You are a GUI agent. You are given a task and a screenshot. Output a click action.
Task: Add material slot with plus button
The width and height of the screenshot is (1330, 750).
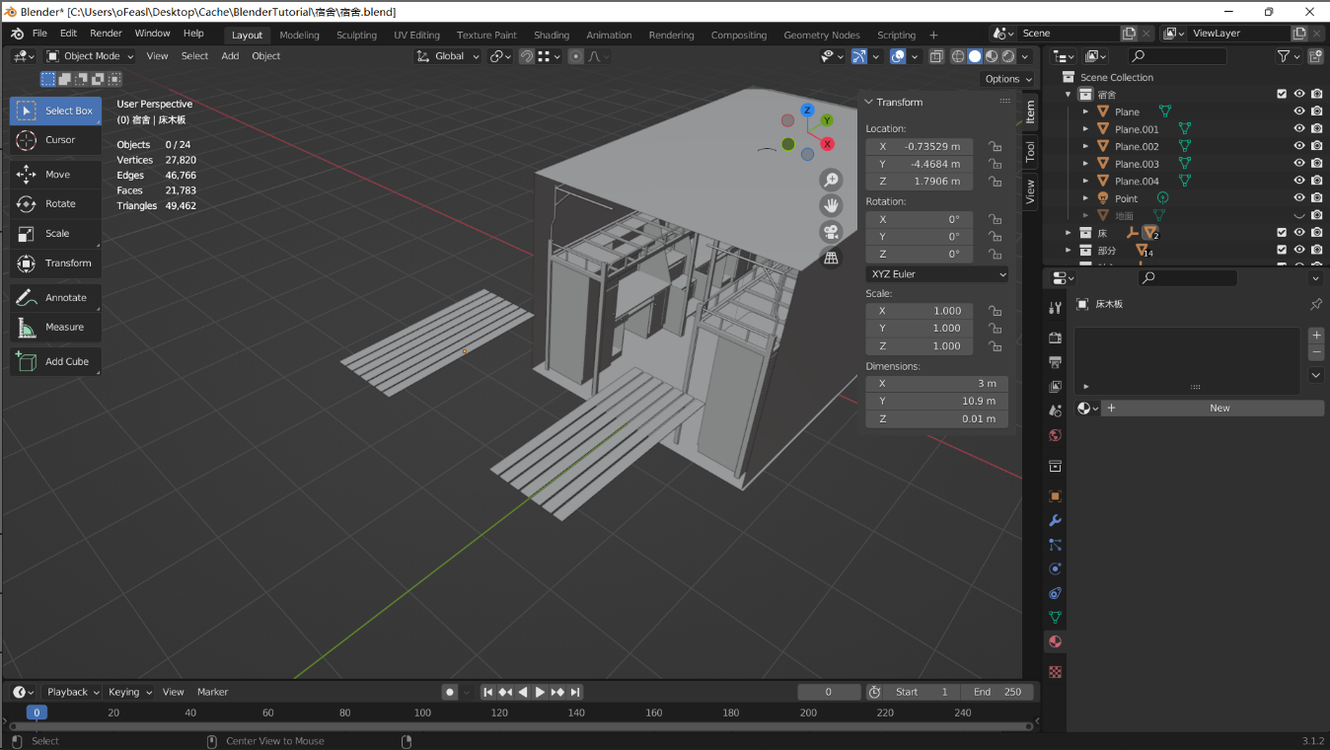click(1315, 336)
